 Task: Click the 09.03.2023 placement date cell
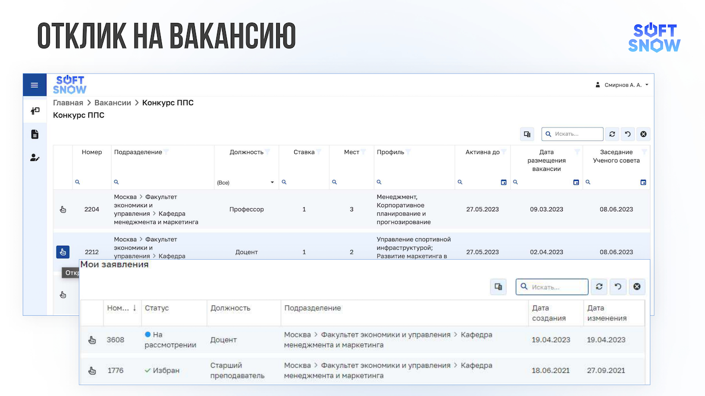pyautogui.click(x=547, y=209)
